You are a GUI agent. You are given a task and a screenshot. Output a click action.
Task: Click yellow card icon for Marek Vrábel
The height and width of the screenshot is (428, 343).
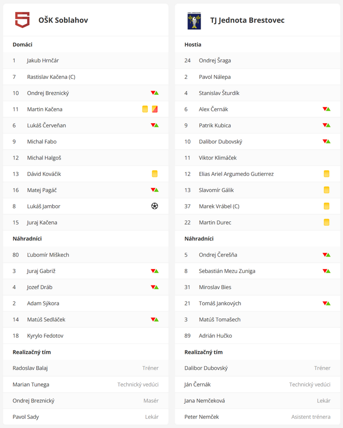[x=327, y=206]
